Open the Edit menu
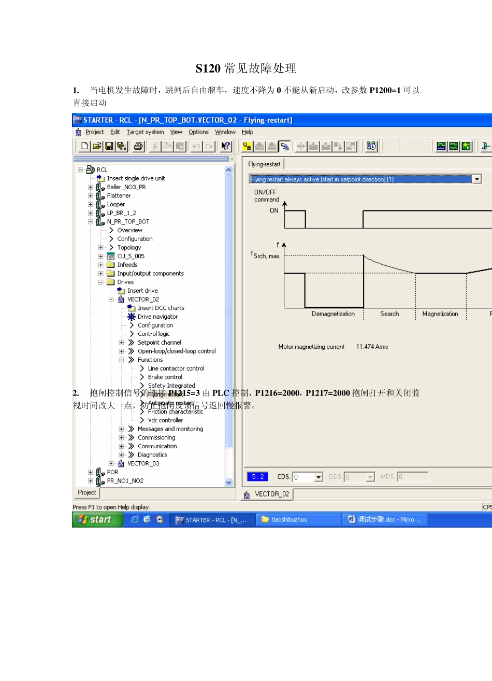 point(115,132)
